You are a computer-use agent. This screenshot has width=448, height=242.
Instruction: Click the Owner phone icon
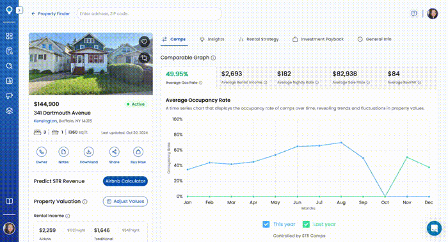[42, 152]
